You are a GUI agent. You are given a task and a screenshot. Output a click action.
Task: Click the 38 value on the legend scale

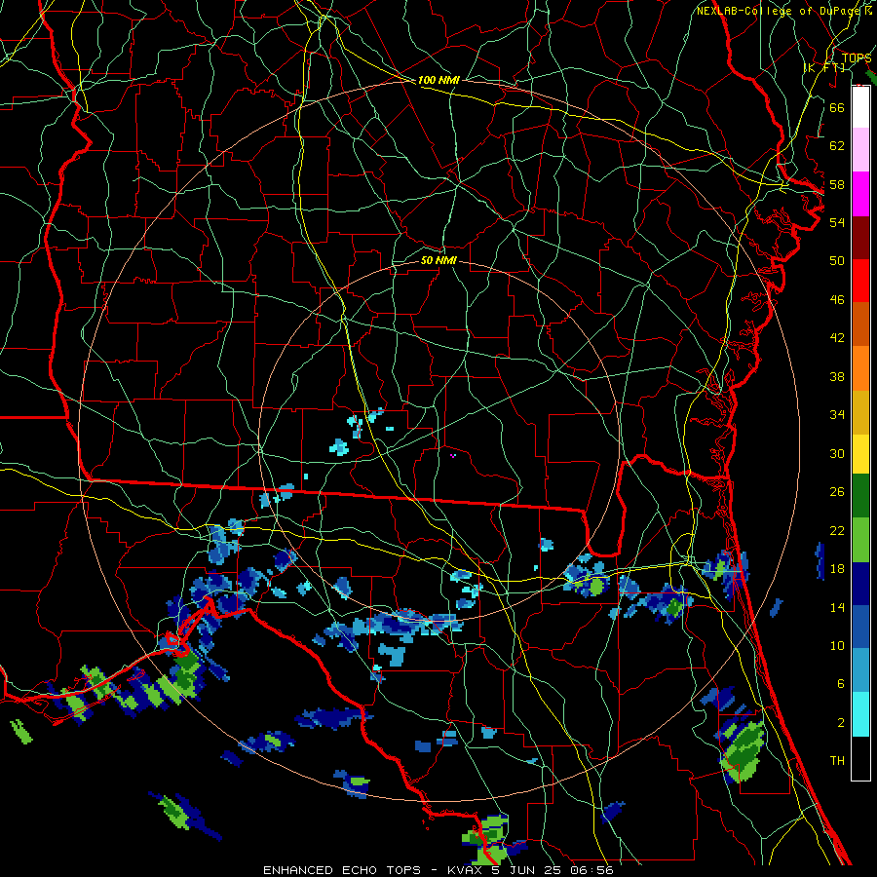tap(837, 376)
